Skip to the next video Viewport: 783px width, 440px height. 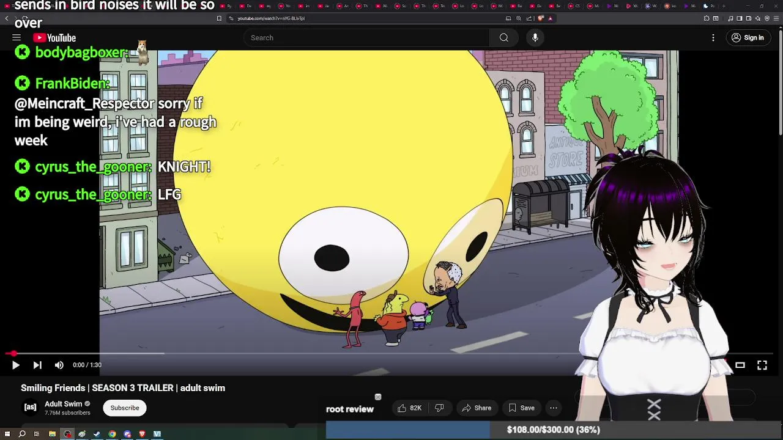(x=37, y=365)
